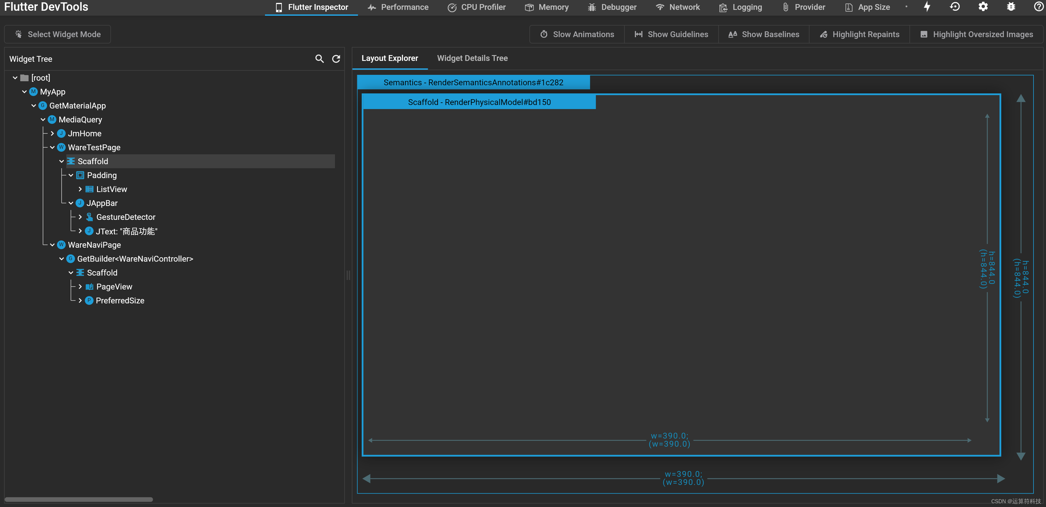Click the Flutter DevTools title

[46, 7]
